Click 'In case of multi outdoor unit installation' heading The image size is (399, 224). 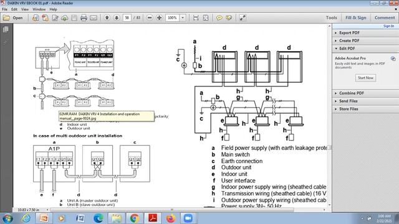77,136
